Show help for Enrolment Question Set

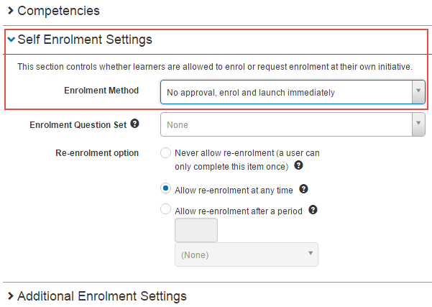click(x=135, y=124)
